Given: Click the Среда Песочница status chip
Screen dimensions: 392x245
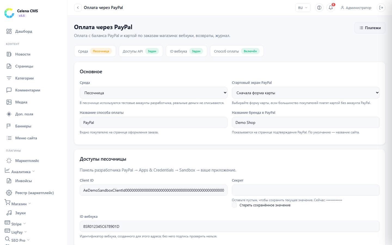Looking at the screenshot, I should click(x=95, y=51).
